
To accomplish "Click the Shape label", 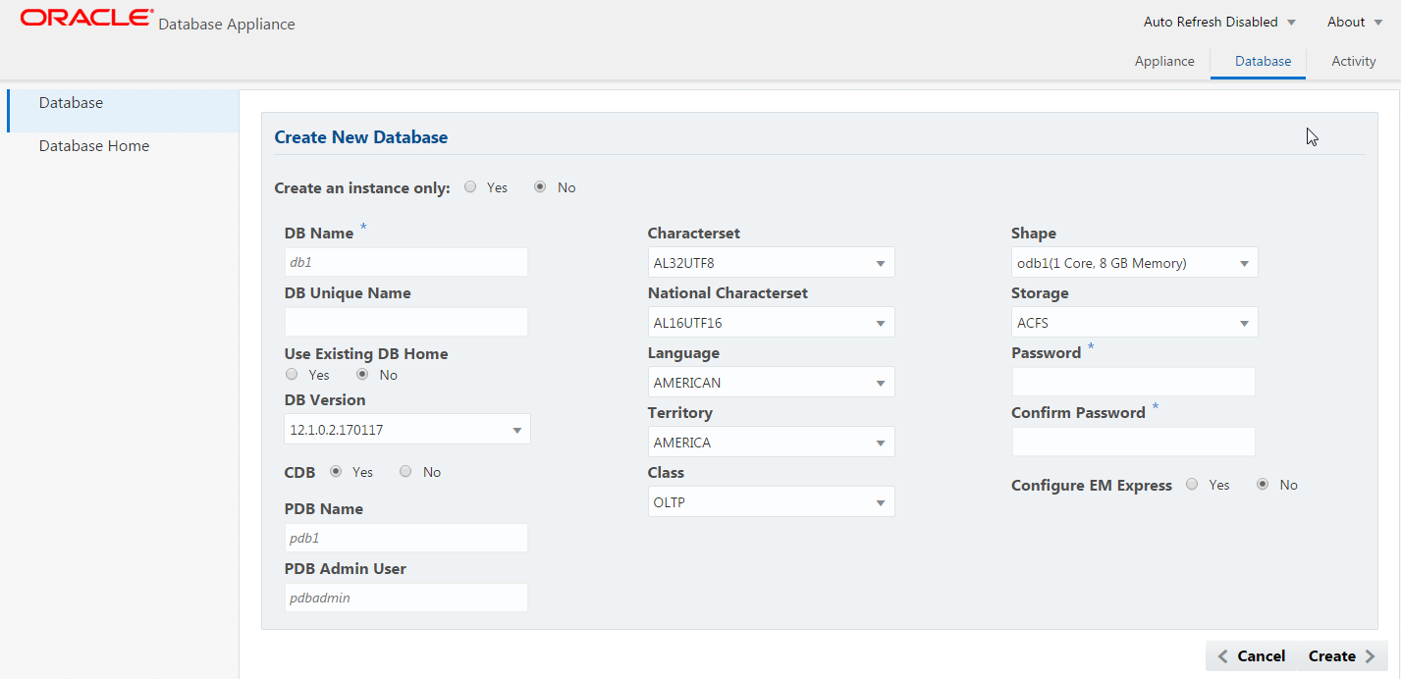I will pos(1034,234).
